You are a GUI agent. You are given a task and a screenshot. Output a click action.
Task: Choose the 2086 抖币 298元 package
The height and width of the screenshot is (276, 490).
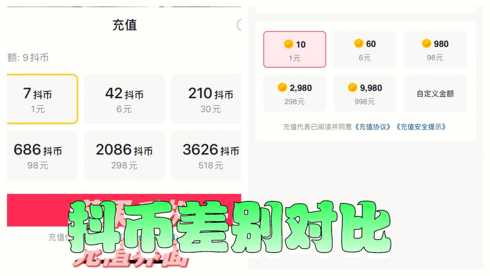[x=124, y=155]
